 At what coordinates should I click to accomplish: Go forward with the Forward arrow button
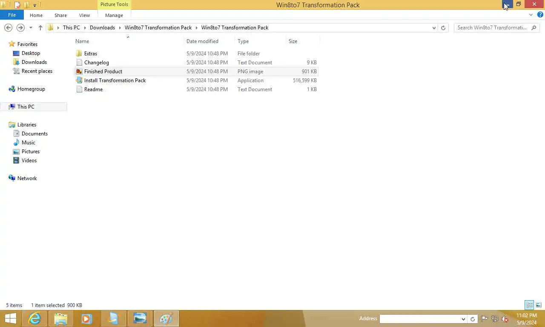[x=20, y=28]
